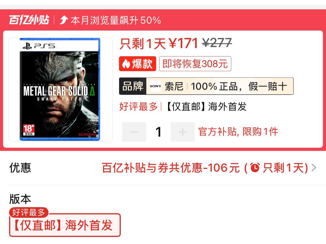Select the 【仅直邮】海外首发 version option
The height and width of the screenshot is (244, 326).
[x=65, y=225]
